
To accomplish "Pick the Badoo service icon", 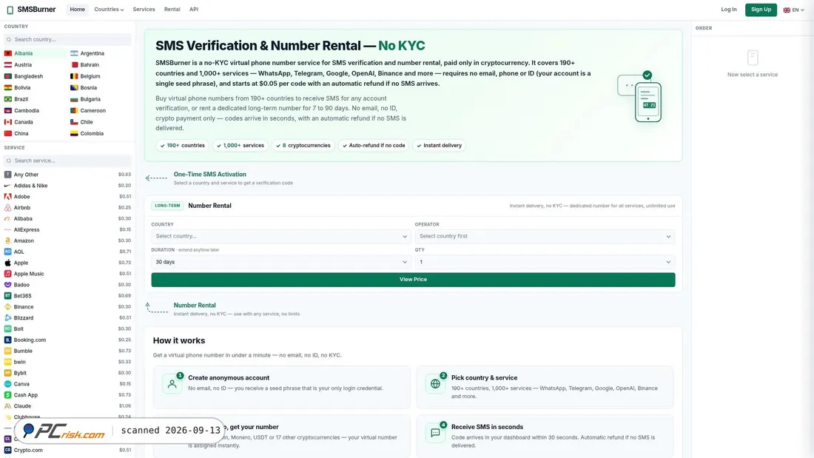I will [x=8, y=285].
